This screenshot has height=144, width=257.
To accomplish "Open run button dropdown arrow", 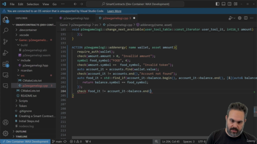I will coord(234,18).
